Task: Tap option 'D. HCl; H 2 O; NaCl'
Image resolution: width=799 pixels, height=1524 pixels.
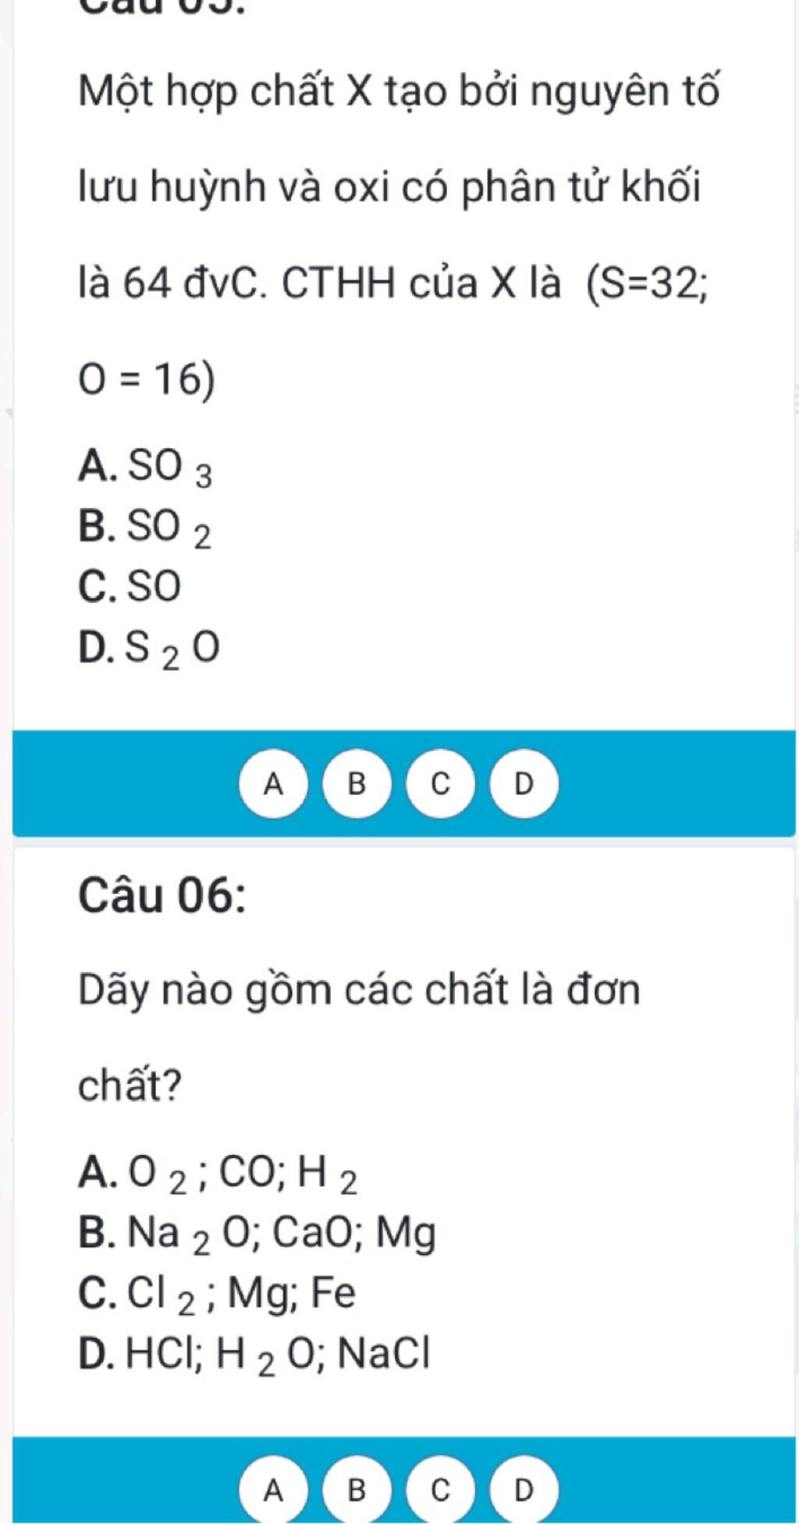Action: coord(254,1353)
